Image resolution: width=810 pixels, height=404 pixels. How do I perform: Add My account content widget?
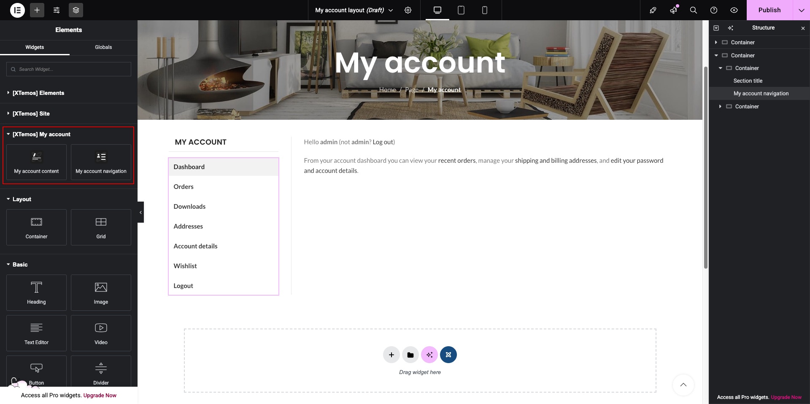coord(37,162)
